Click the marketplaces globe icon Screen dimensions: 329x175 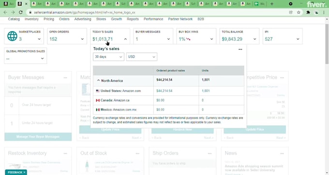[x=12, y=36]
